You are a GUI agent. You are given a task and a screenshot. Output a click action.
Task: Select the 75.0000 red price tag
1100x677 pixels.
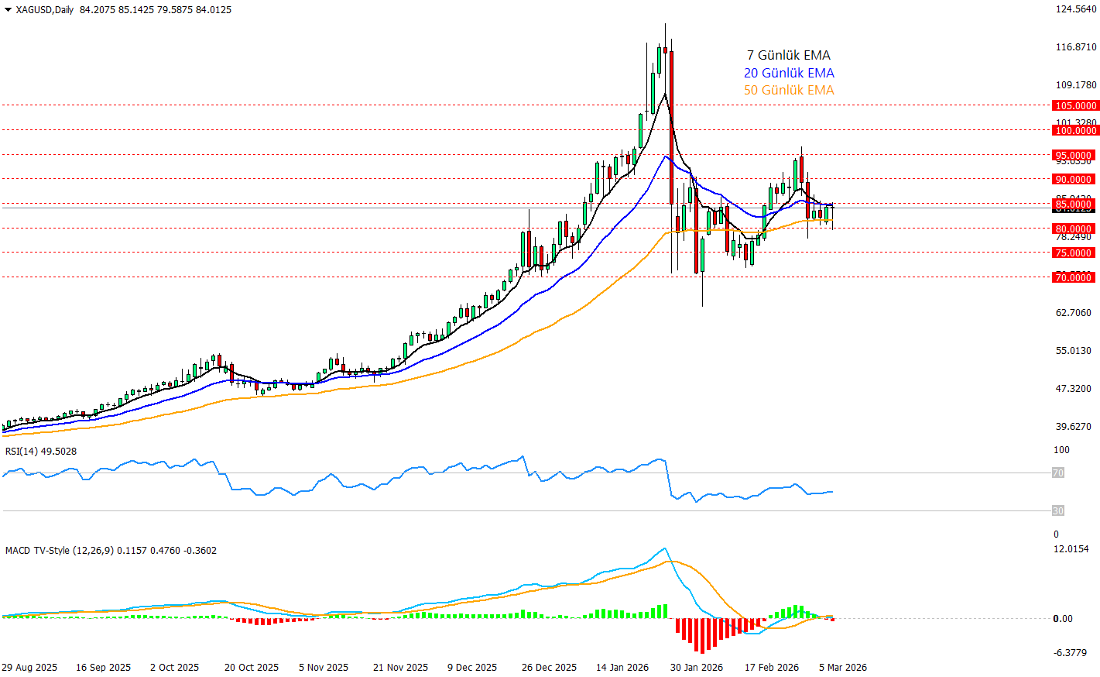click(x=1073, y=253)
